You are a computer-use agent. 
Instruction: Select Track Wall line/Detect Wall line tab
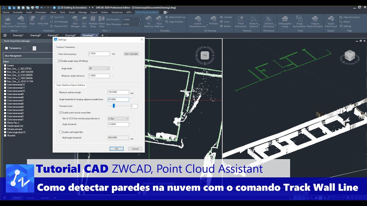(x=71, y=85)
